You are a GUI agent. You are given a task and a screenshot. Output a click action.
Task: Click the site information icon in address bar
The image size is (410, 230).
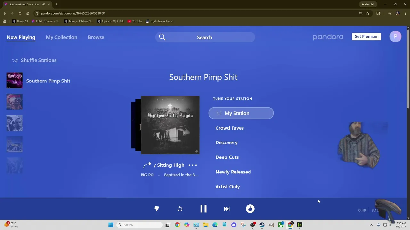point(37,13)
